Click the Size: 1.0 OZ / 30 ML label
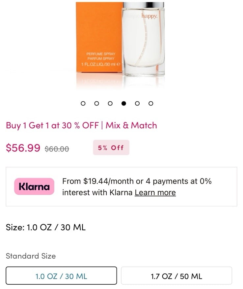The width and height of the screenshot is (243, 289). (46, 227)
